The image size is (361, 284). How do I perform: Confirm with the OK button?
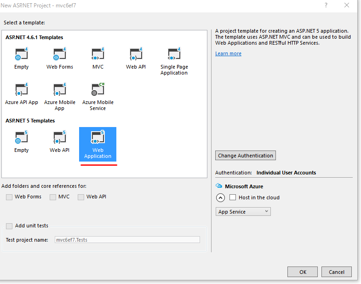(303, 272)
